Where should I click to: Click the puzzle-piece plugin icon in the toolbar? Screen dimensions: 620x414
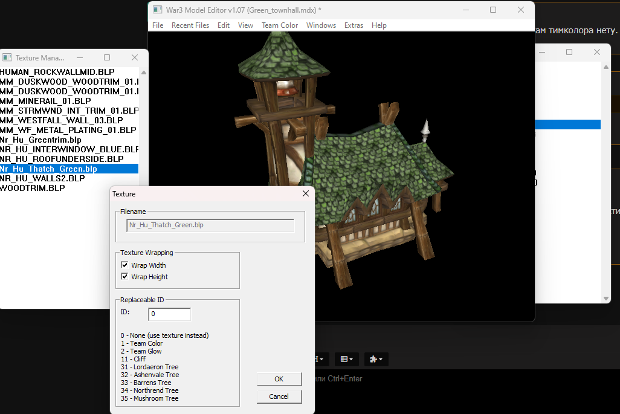point(373,359)
